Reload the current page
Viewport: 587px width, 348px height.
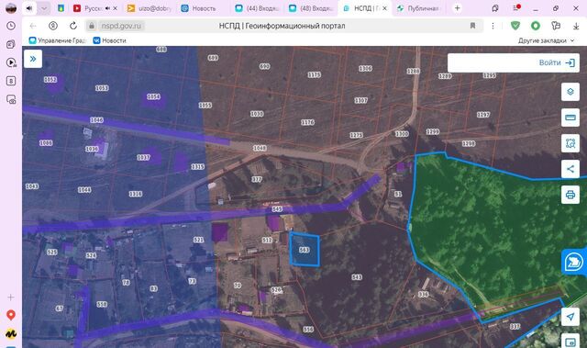(x=73, y=26)
